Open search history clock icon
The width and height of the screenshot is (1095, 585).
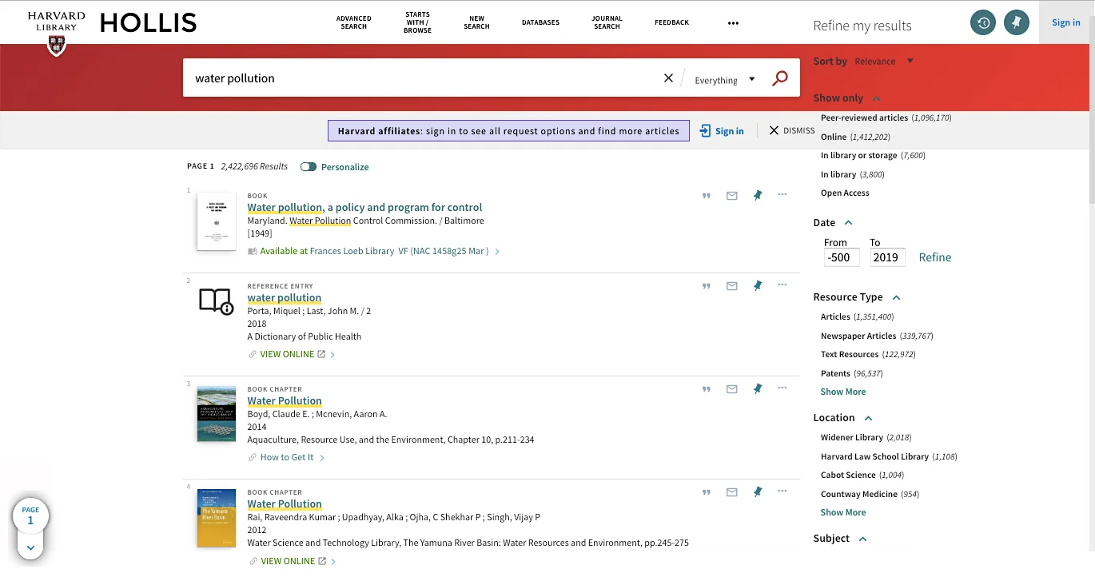coord(983,22)
